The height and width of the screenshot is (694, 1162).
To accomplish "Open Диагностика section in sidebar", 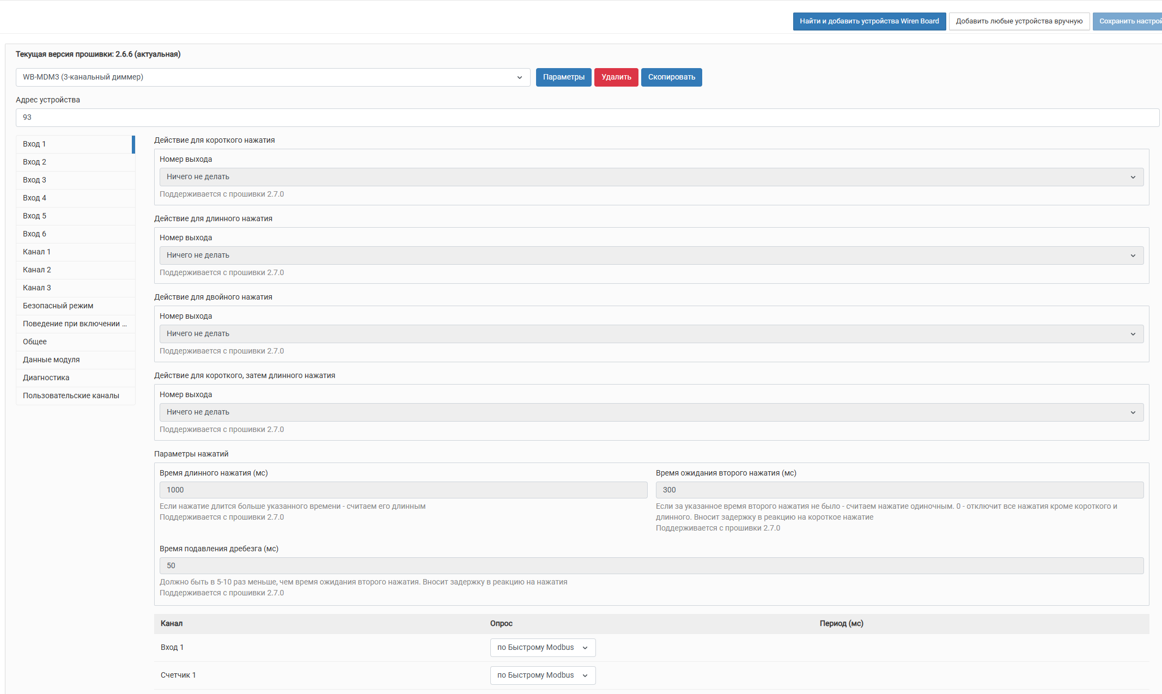I will [46, 378].
